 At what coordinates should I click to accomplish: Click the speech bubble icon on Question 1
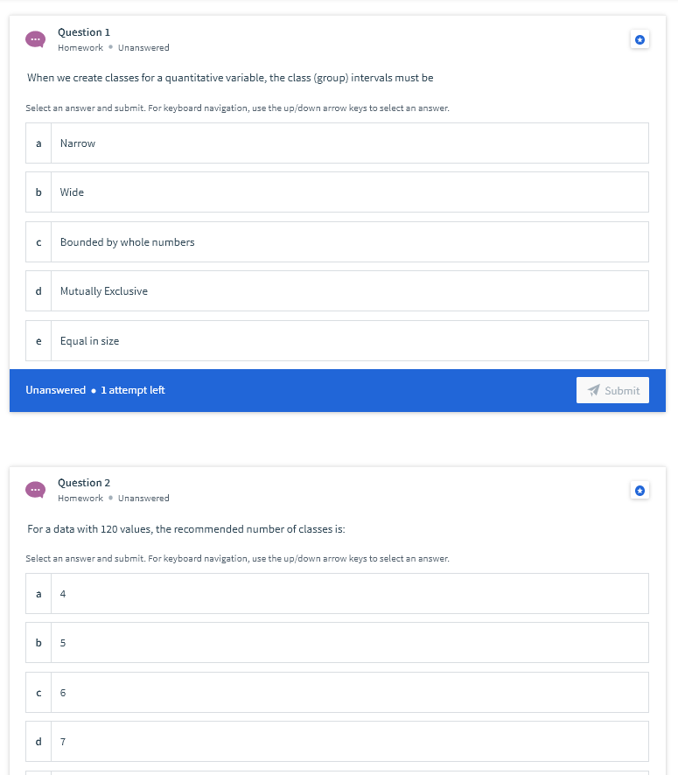click(35, 39)
